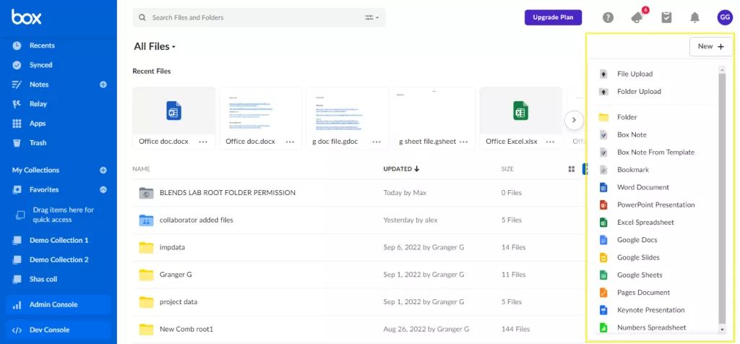
Task: Open the GG account avatar menu
Action: (x=724, y=18)
